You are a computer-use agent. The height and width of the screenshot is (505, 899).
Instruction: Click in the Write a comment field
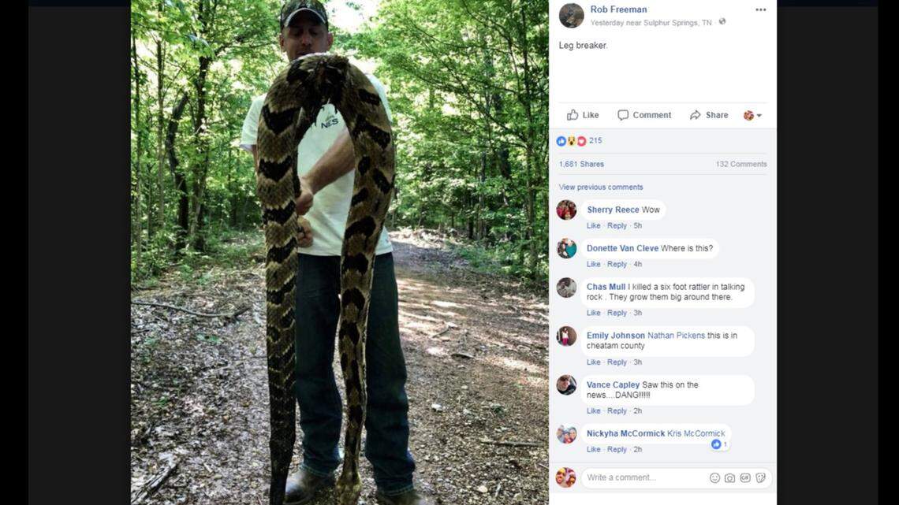coord(643,477)
